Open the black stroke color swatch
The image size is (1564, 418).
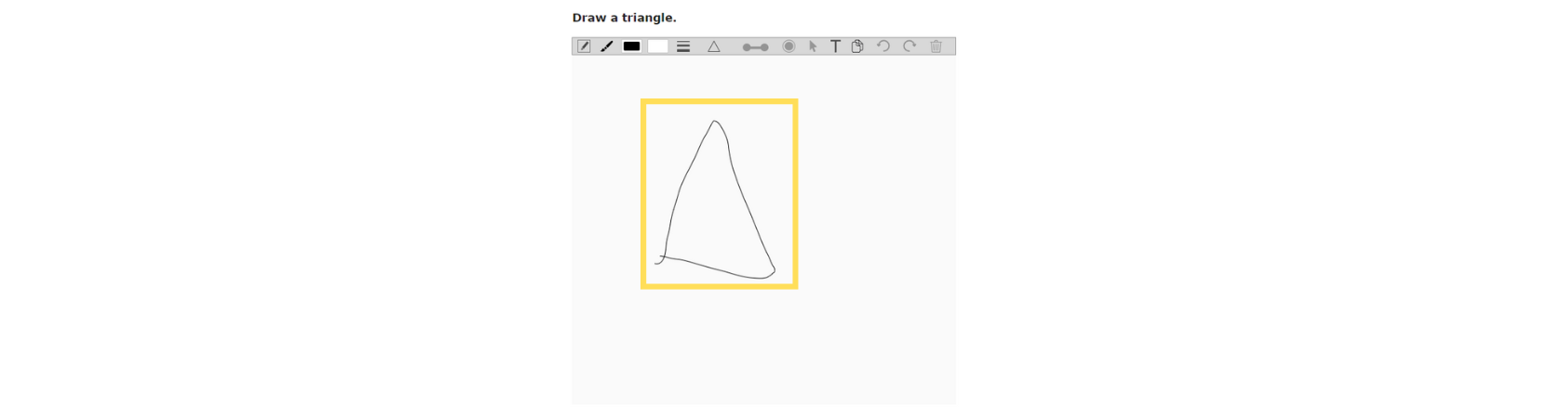(x=632, y=46)
